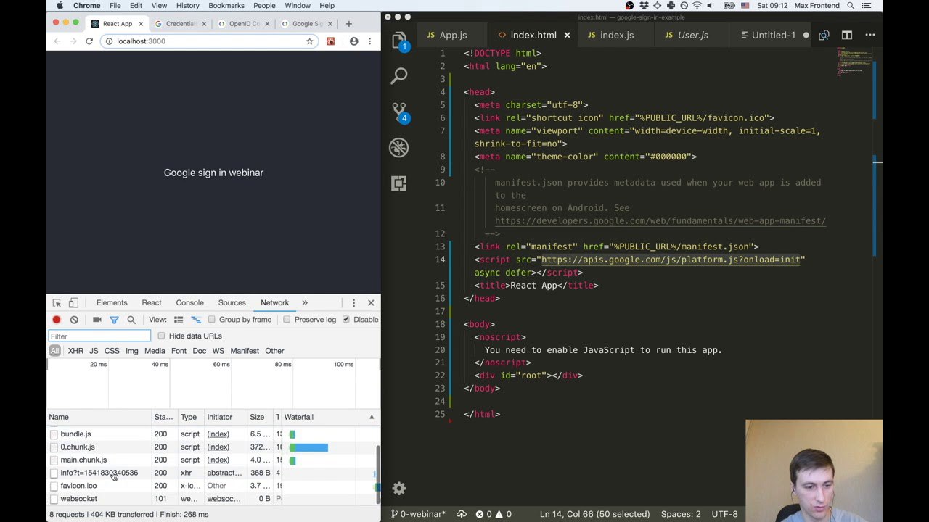Open the DevTools Sources tab
The height and width of the screenshot is (522, 929).
(232, 303)
